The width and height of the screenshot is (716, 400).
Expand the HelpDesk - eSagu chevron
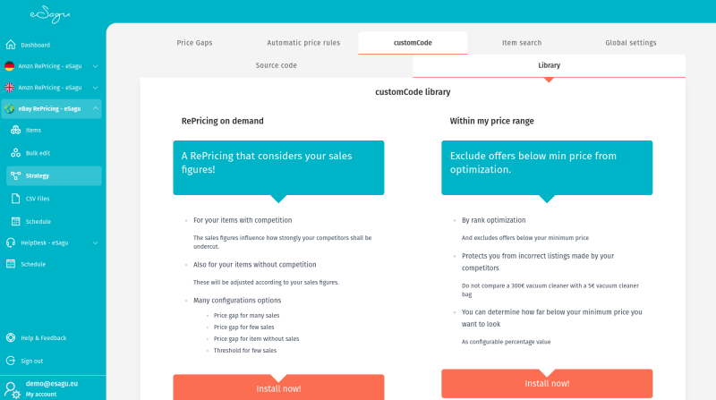pyautogui.click(x=96, y=243)
